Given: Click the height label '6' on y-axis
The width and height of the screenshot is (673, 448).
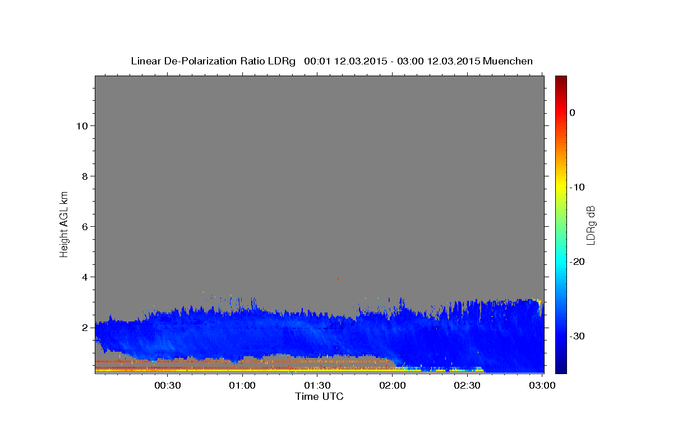Looking at the screenshot, I should pos(85,227).
